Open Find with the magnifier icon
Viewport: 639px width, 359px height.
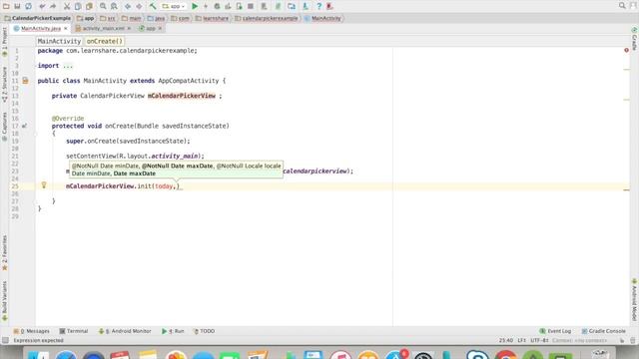click(103, 6)
